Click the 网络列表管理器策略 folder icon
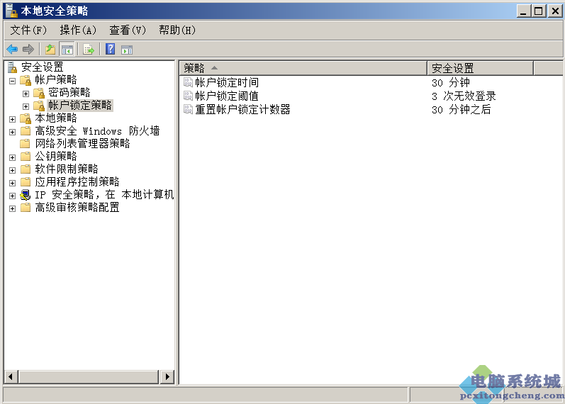 26,144
